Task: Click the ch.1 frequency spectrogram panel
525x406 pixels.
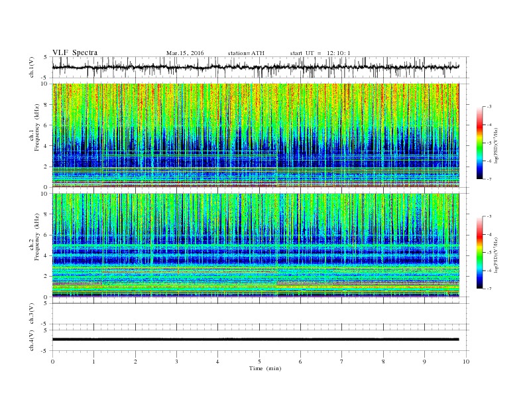Action: (x=255, y=135)
